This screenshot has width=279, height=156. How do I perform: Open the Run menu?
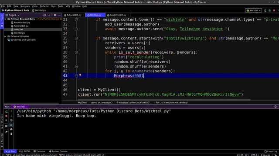click(53, 6)
